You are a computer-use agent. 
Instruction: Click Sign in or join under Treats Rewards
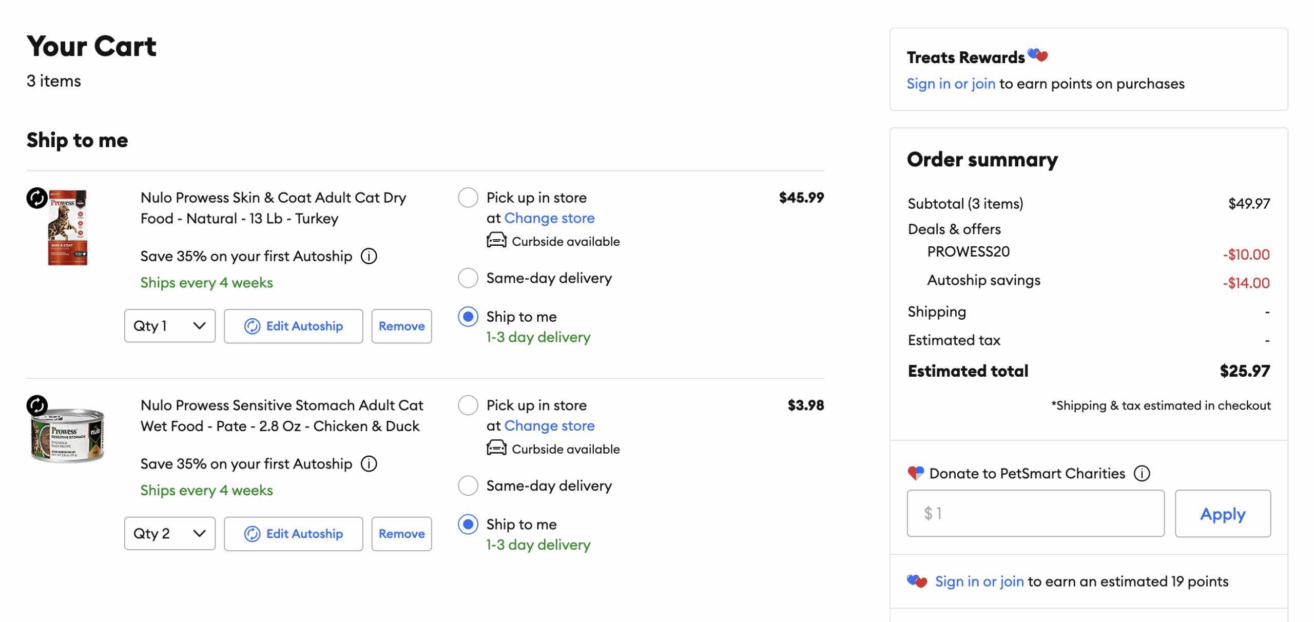(x=951, y=84)
